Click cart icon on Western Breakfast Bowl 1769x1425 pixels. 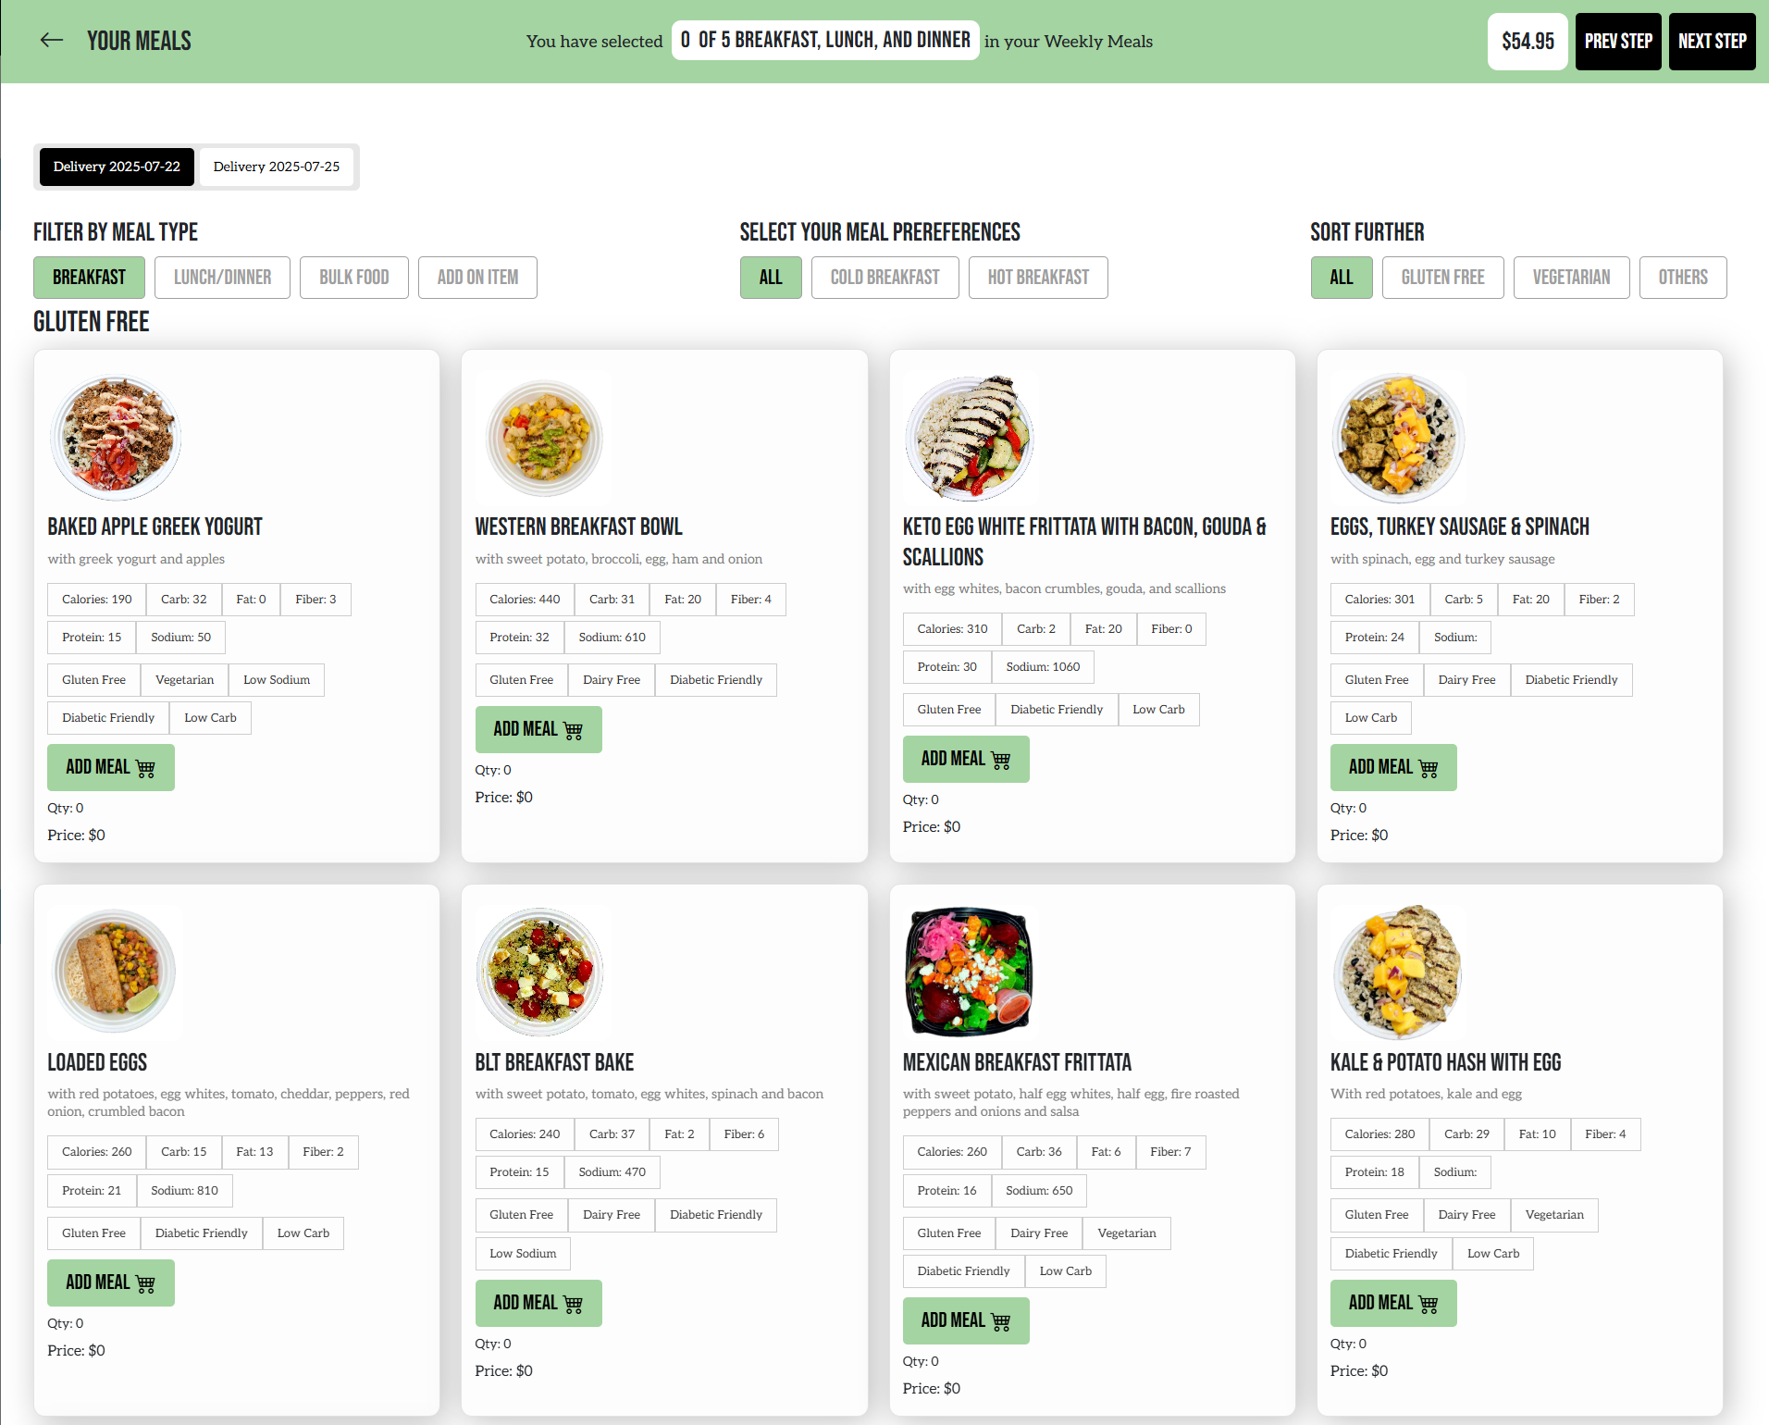click(x=573, y=730)
